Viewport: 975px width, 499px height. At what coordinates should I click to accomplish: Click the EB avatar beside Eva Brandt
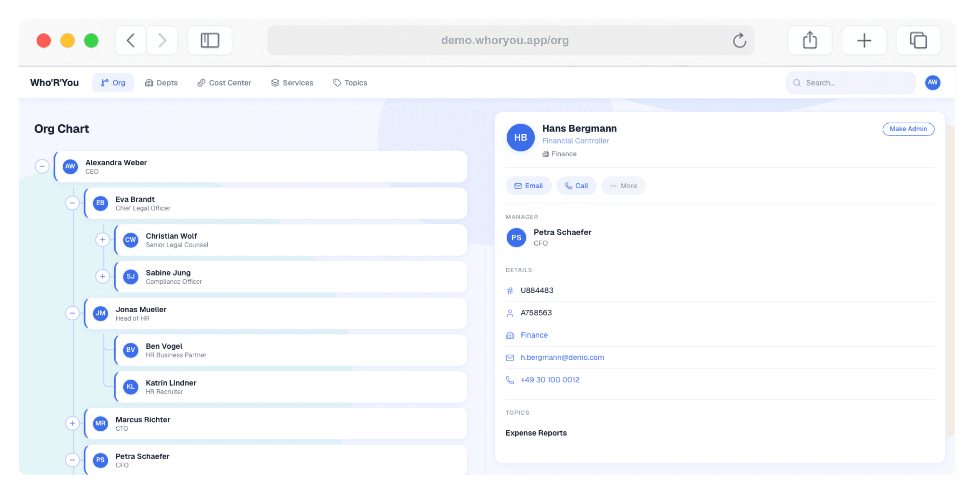point(100,203)
